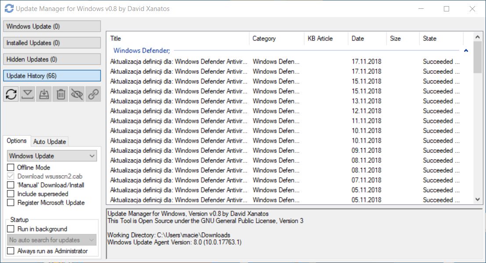
Task: Click the vertical scrollbar thumb
Action: (x=478, y=58)
